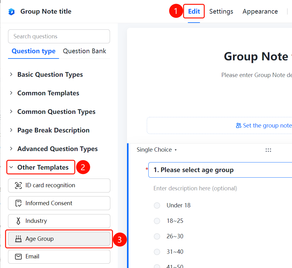Add an Email template question

click(x=59, y=257)
